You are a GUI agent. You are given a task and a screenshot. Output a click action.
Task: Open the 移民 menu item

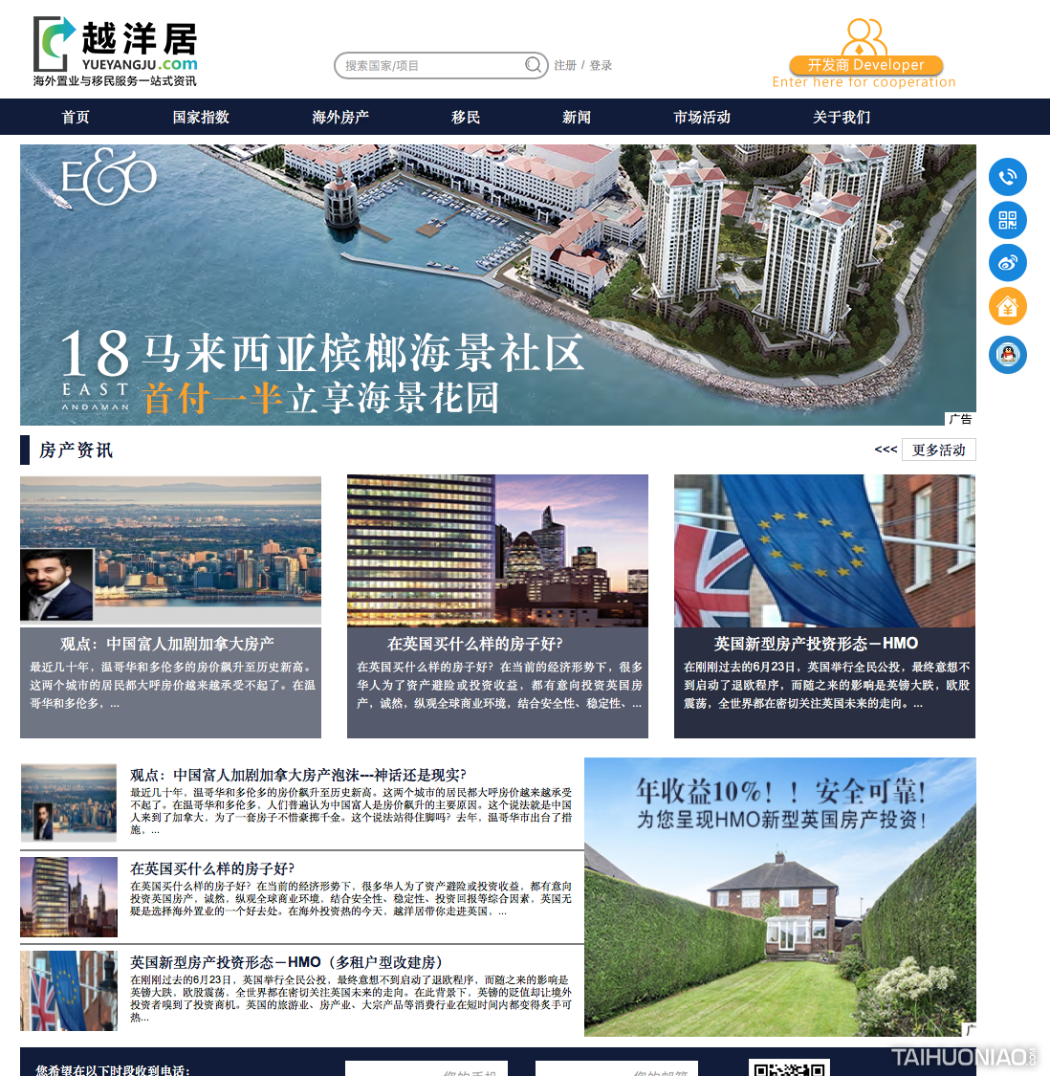point(466,117)
